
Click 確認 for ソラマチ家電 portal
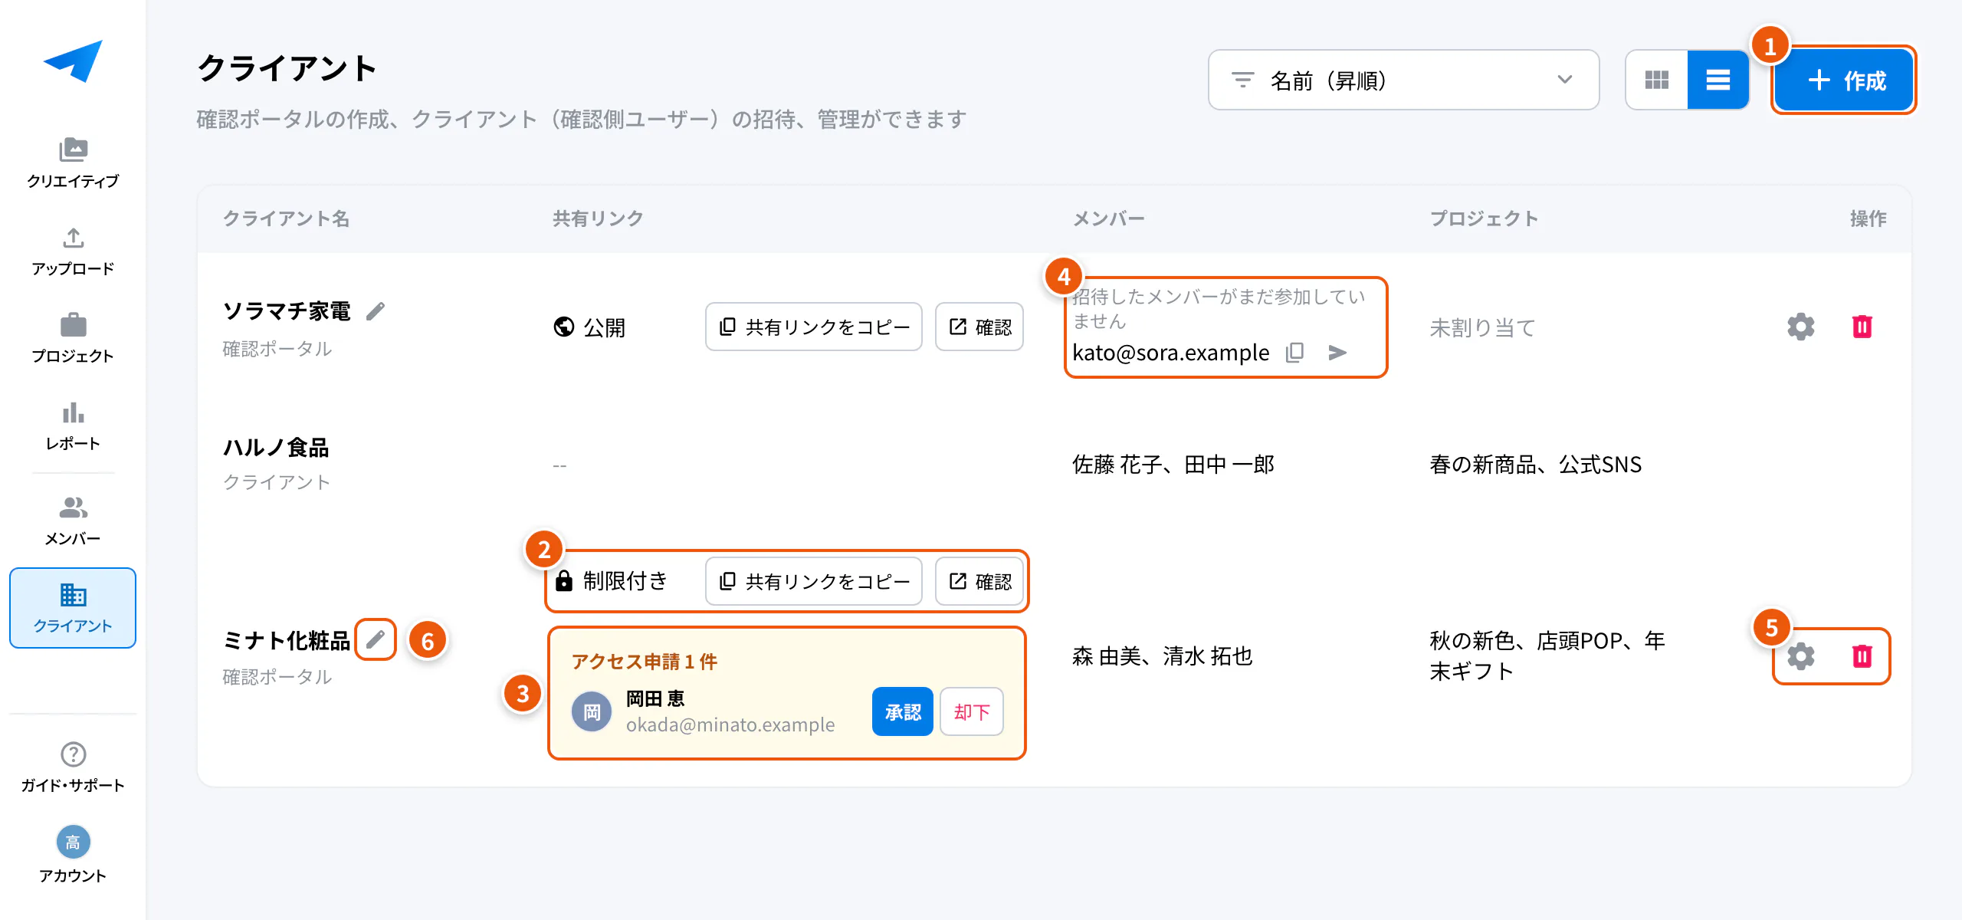[x=979, y=327]
